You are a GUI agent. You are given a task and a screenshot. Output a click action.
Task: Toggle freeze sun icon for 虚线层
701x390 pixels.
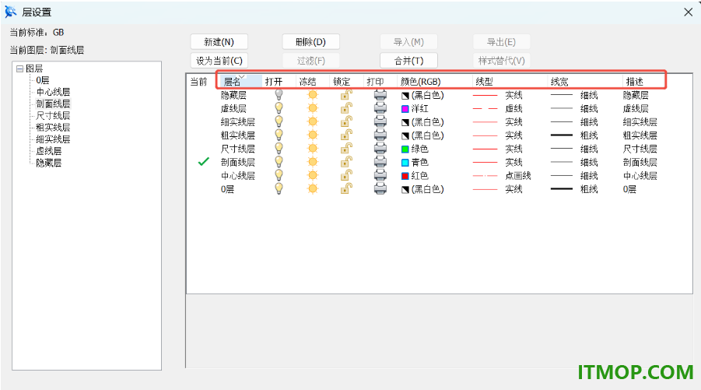pos(313,108)
